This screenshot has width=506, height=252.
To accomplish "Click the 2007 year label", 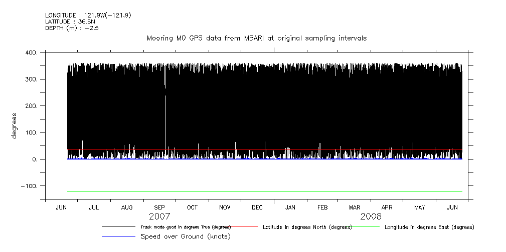I will tap(159, 216).
